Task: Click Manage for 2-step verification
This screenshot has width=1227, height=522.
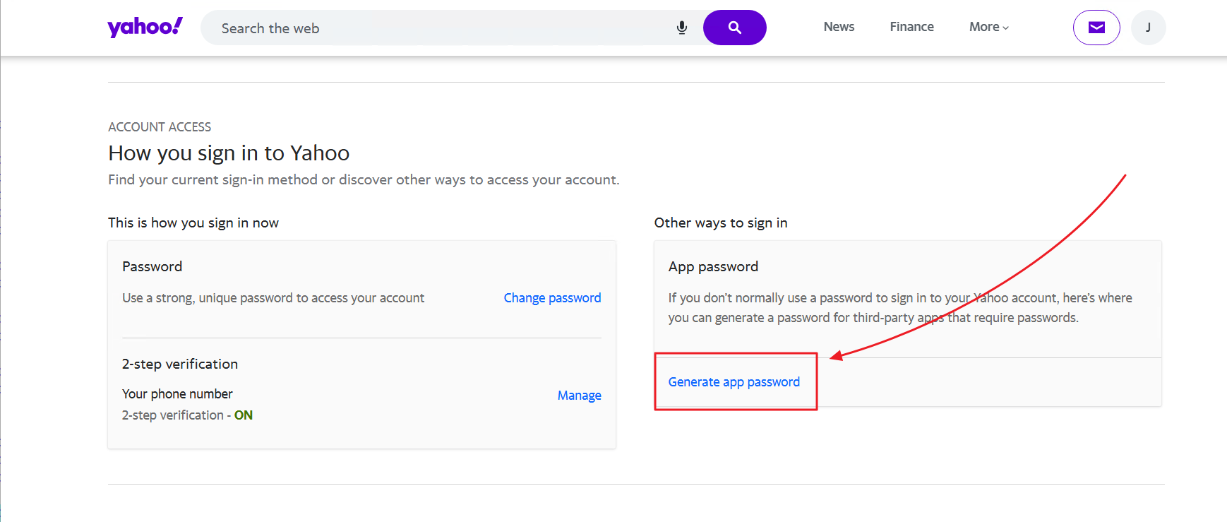Action: coord(579,396)
